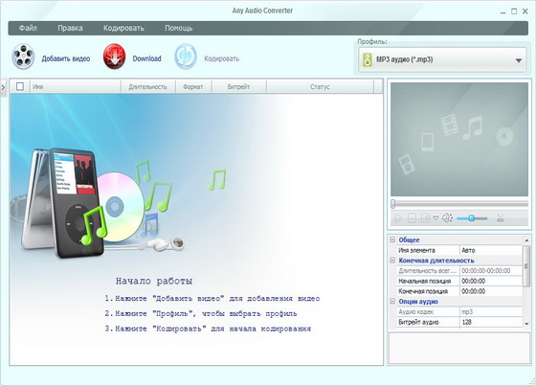This screenshot has height=386, width=536.
Task: Click the Формат column header
Action: (193, 87)
